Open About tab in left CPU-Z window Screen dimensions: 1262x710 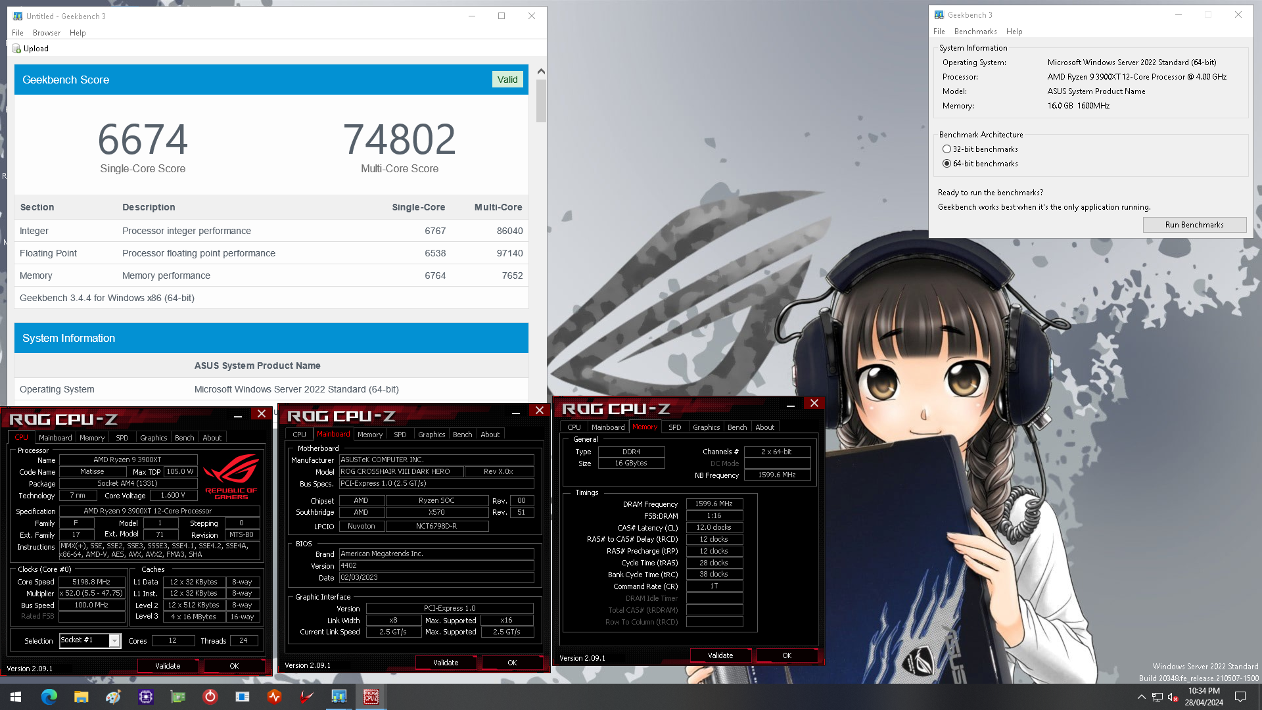pos(212,438)
